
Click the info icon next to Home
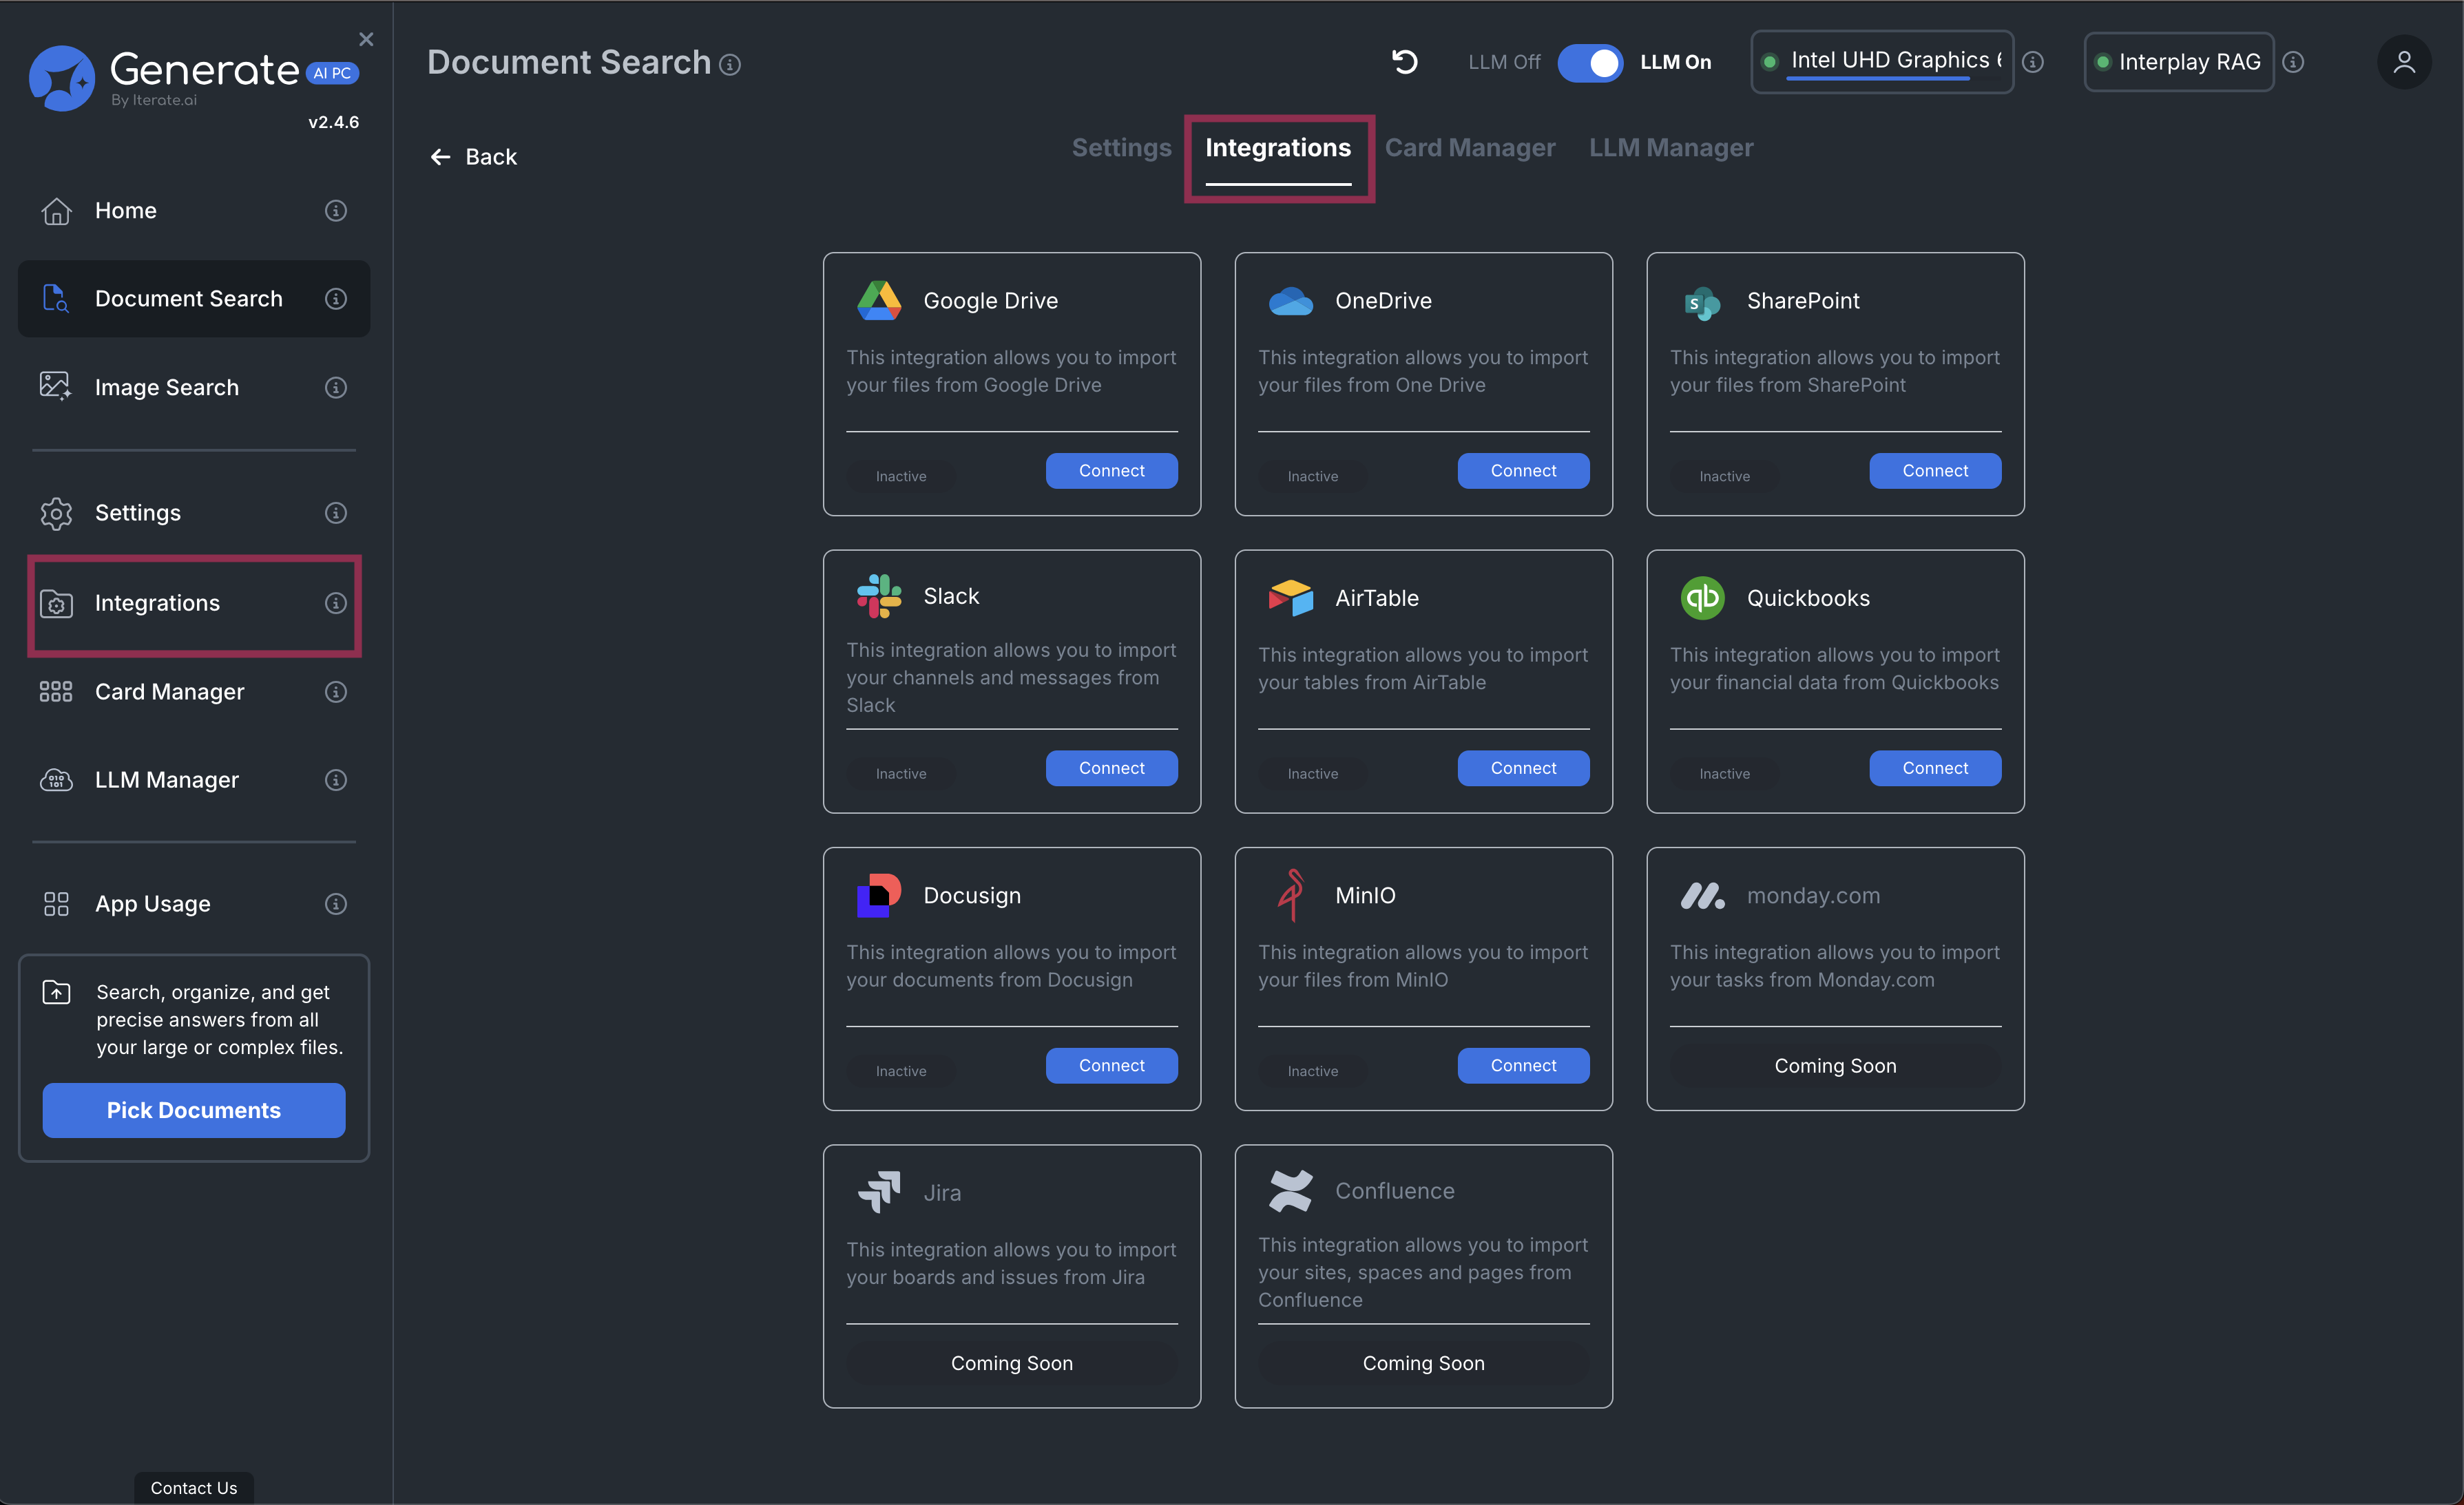pos(336,210)
